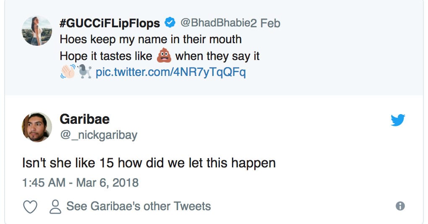Click the "Isn't she like 15" tweet text
Image resolution: width=428 pixels, height=224 pixels.
149,163
